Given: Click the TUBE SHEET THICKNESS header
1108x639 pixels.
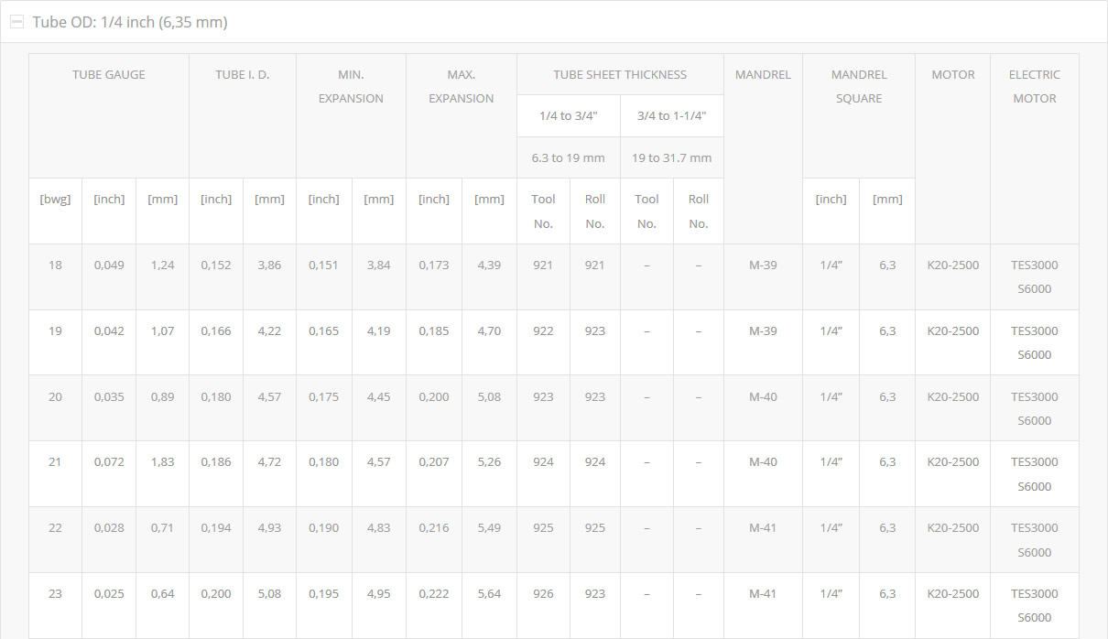Looking at the screenshot, I should pos(620,75).
